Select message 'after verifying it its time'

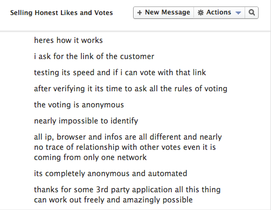click(x=130, y=89)
